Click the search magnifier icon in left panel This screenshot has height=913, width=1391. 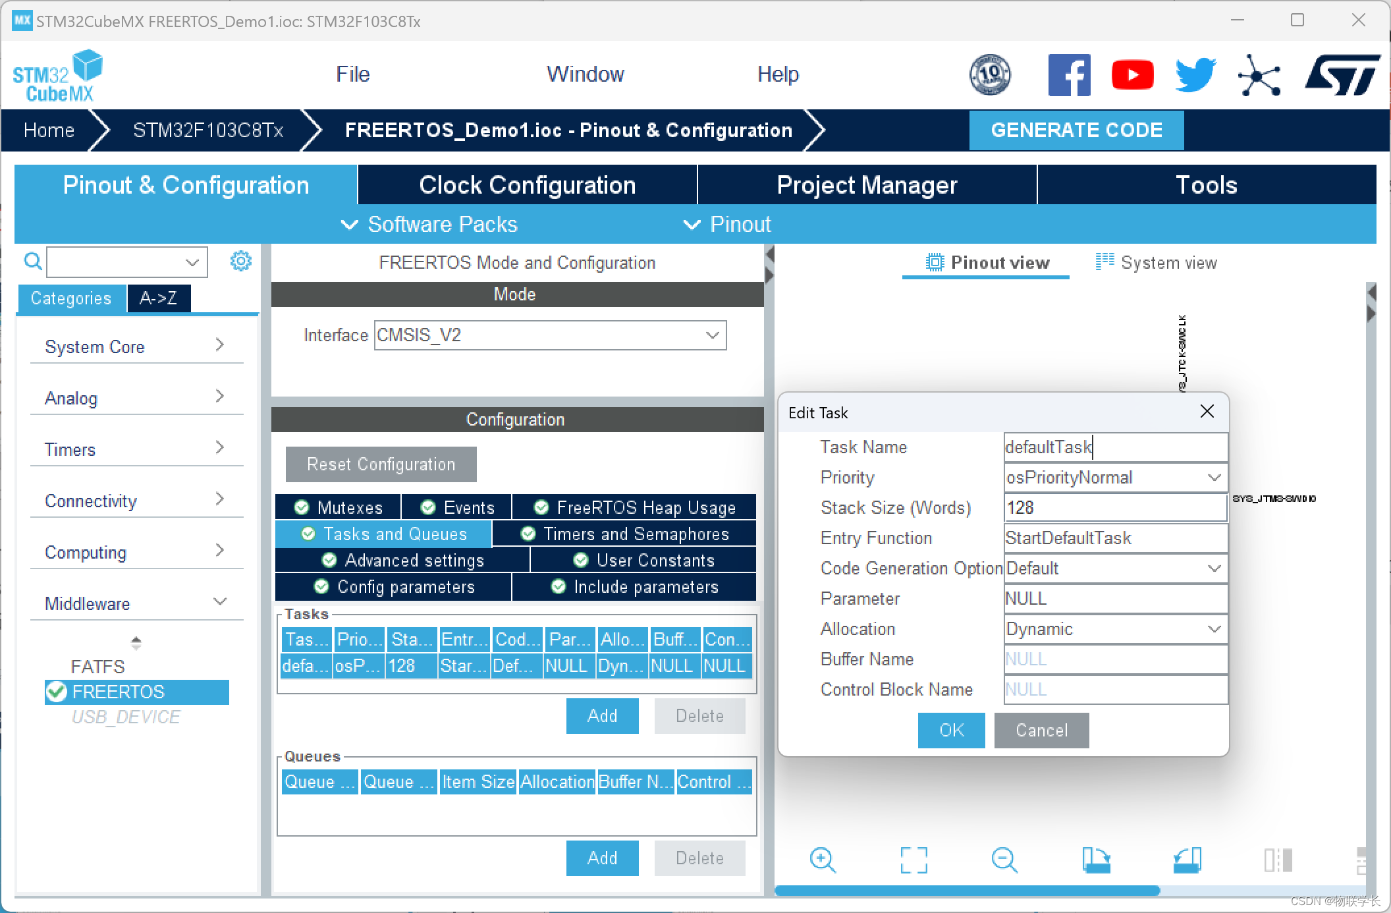32,262
